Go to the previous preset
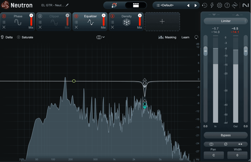The height and width of the screenshot is (162, 251). pos(188,5)
